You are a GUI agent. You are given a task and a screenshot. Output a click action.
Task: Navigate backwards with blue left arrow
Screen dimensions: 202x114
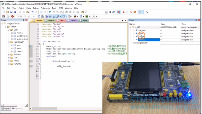[41, 12]
